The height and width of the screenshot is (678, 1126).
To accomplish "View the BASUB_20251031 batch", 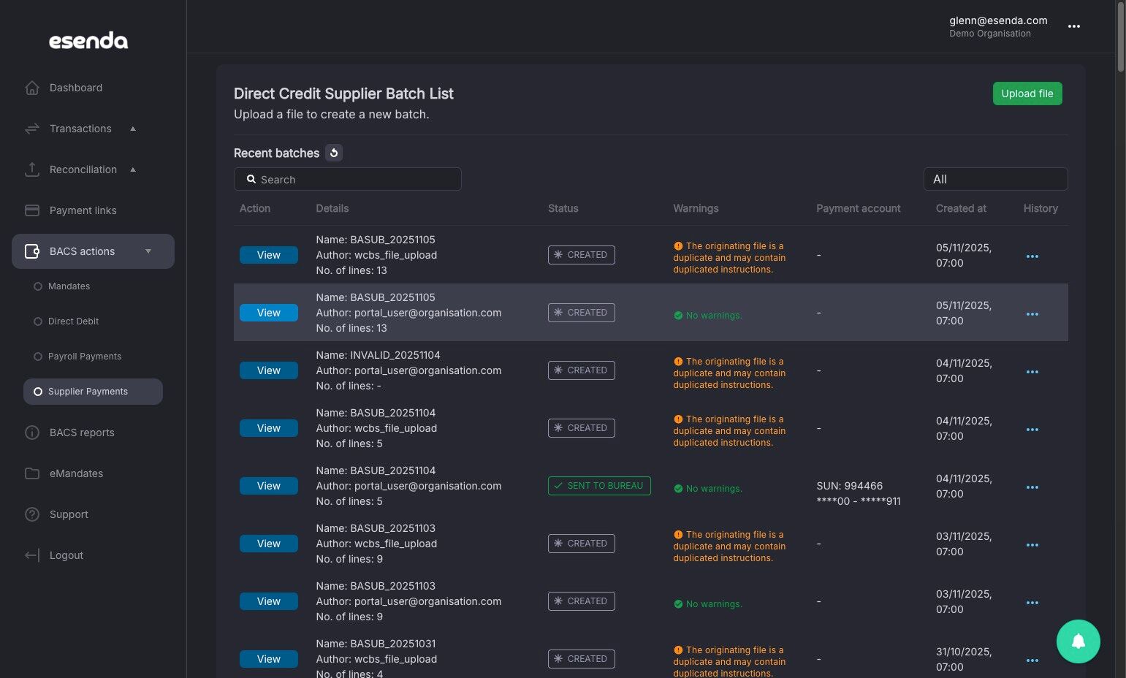I will pos(269,659).
